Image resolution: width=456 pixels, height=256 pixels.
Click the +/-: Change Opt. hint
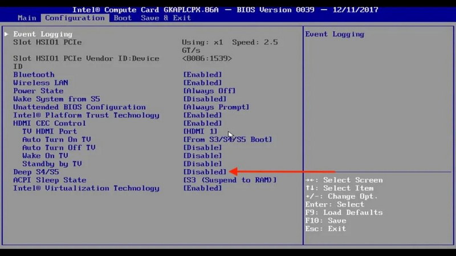point(341,196)
